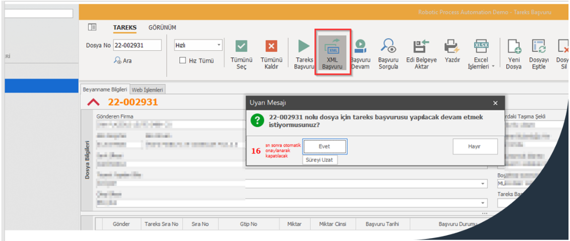Click the Dosyayı Eşitle icon
570x241 pixels.
539,46
